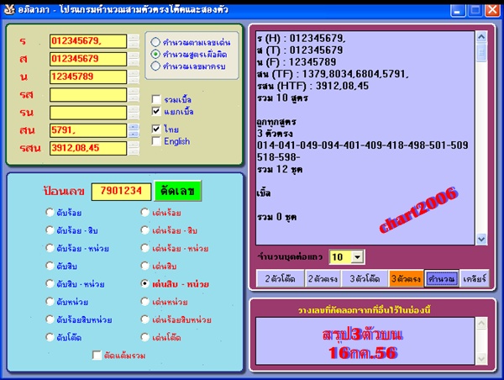Focus the น field with 12345789
Image resolution: width=504 pixels, height=380 pixels.
88,77
